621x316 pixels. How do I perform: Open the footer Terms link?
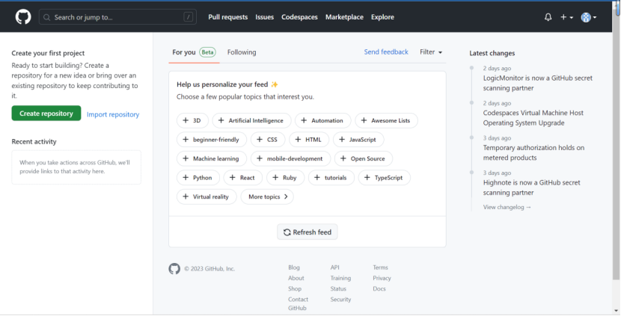coord(380,267)
